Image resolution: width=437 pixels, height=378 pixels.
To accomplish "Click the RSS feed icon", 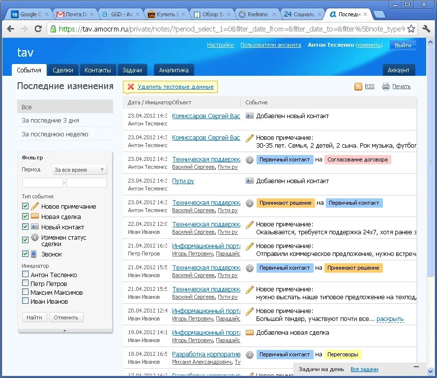I will point(358,87).
